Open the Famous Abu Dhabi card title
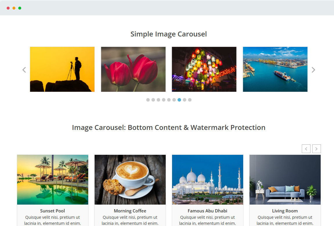 coord(207,211)
